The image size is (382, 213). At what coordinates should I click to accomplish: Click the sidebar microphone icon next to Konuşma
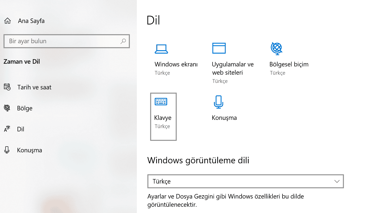pos(7,150)
